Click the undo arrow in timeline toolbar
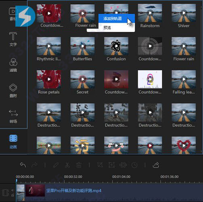Viewport: 203px width, 202px height. point(23,165)
